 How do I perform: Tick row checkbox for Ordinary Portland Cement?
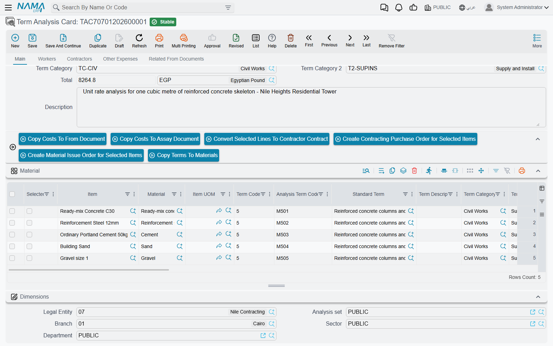[12, 235]
